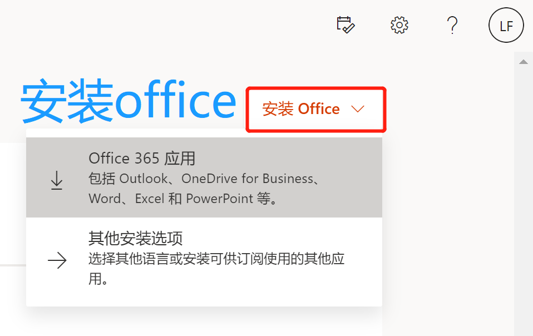Click the Help question mark icon

tap(452, 25)
